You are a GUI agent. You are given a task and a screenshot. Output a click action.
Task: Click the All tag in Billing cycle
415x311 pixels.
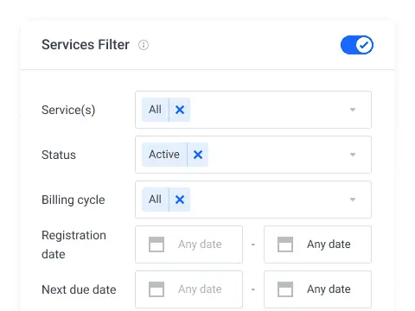[155, 200]
